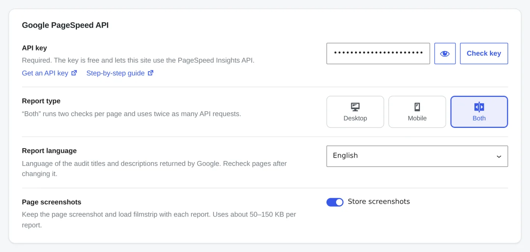Click the mobile phone icon

coord(417,107)
